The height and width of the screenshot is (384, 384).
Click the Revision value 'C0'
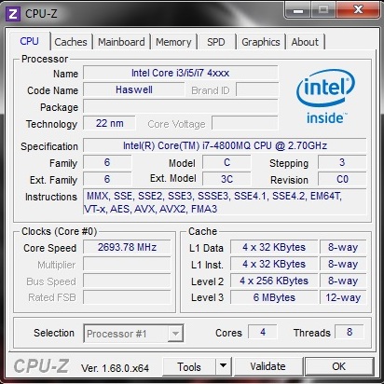342,179
